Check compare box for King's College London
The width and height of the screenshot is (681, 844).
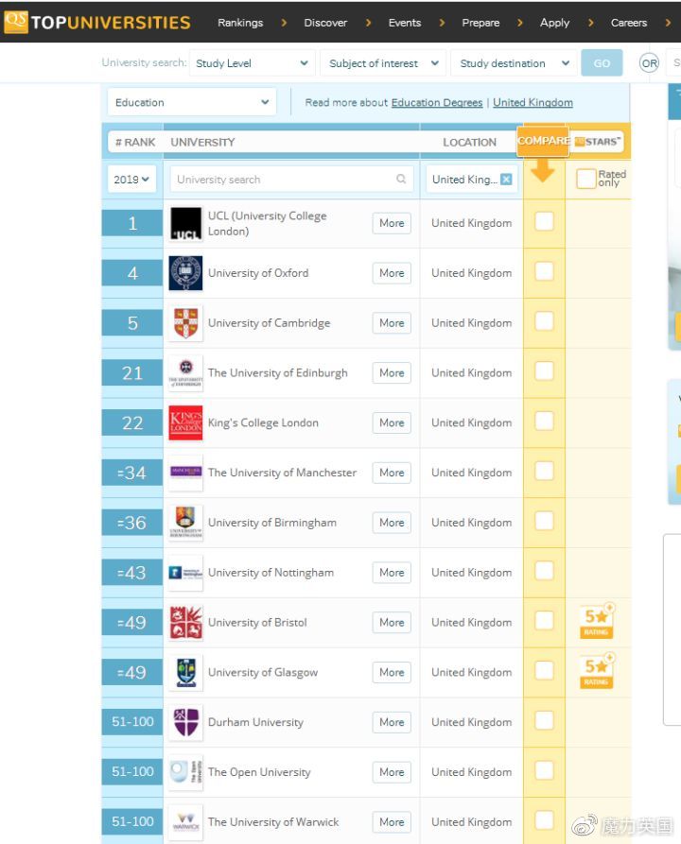pos(544,421)
